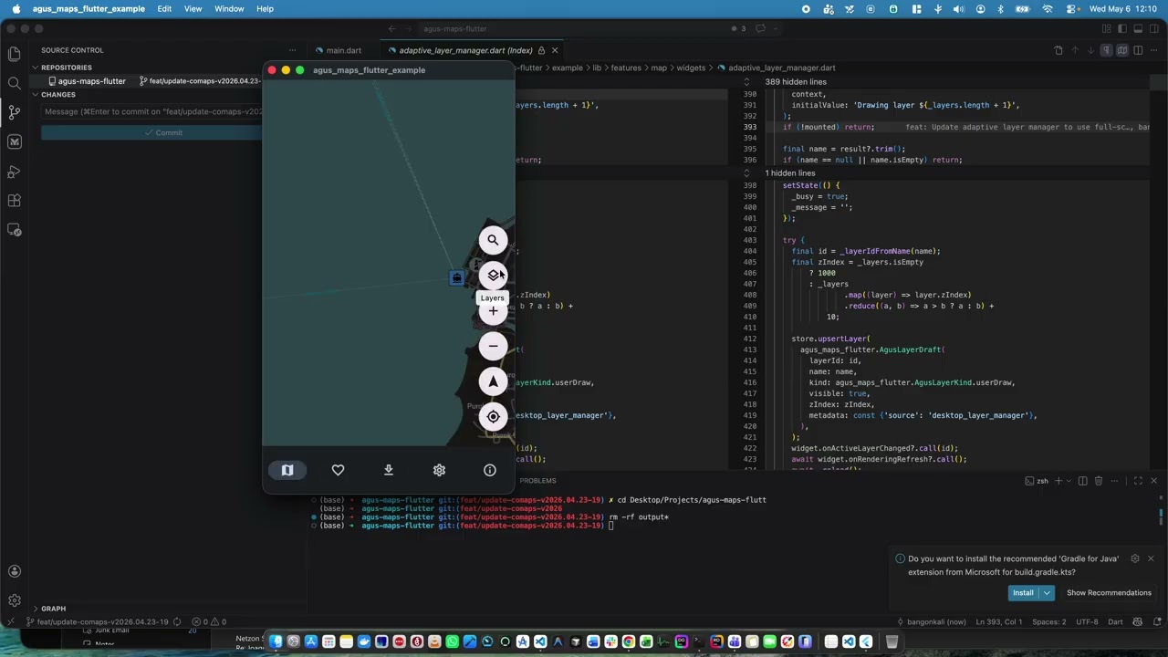Open the Explorer view in activity bar
Image resolution: width=1168 pixels, height=657 pixels.
coord(15,54)
